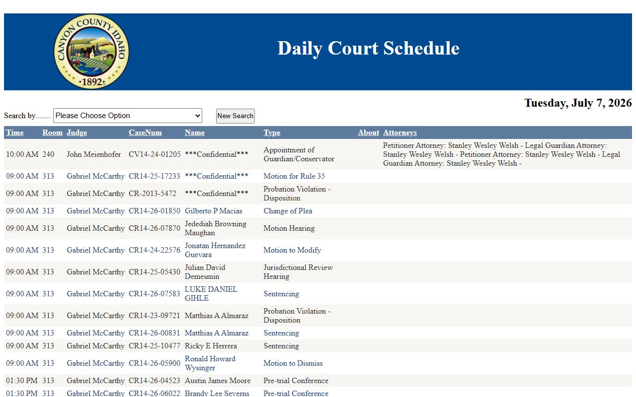Click the 10:00 AM time cell
Viewport: 636px width, 397px height.
click(x=22, y=154)
